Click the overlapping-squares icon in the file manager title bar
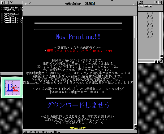Image resolution: width=164 pixels, height=134 pixels. 156,2
